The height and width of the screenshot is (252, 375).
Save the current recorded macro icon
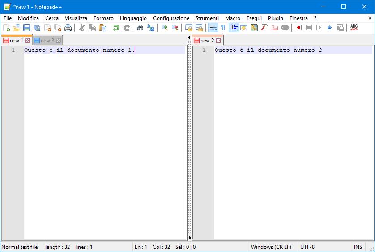coord(340,28)
